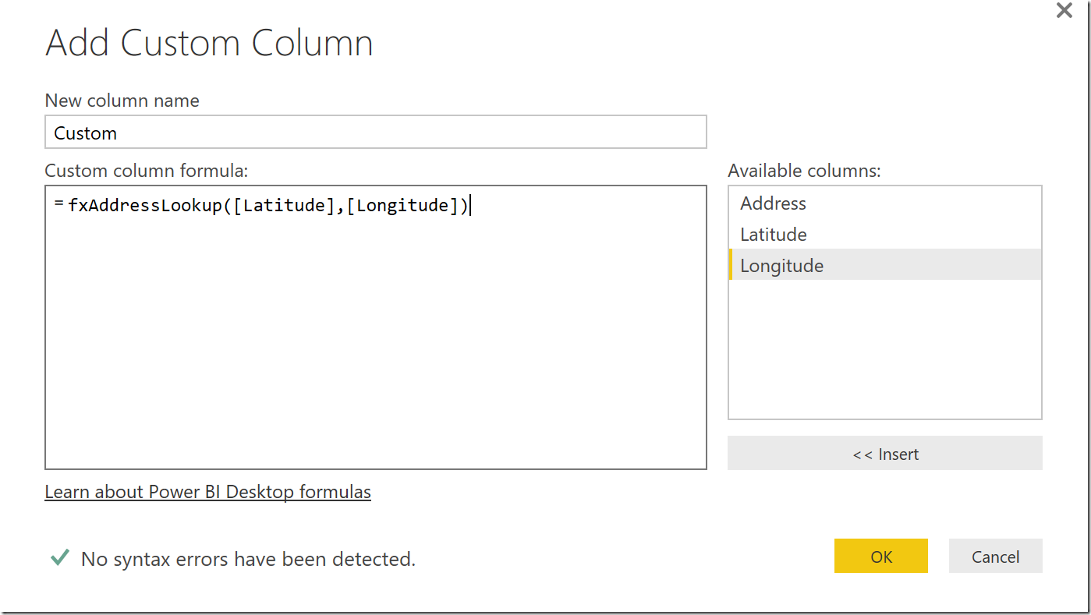Select Latitude in Available columns

tap(773, 235)
